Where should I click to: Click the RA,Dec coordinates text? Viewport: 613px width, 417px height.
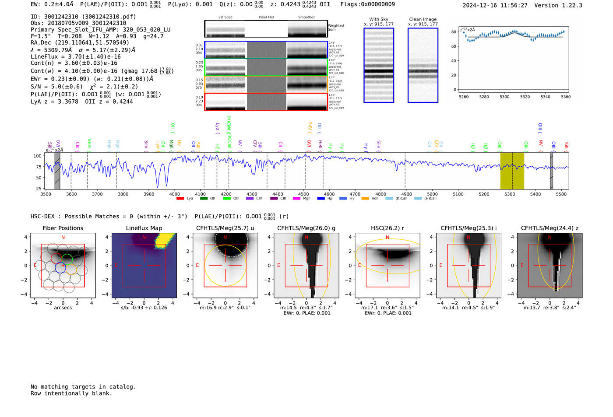pos(80,42)
